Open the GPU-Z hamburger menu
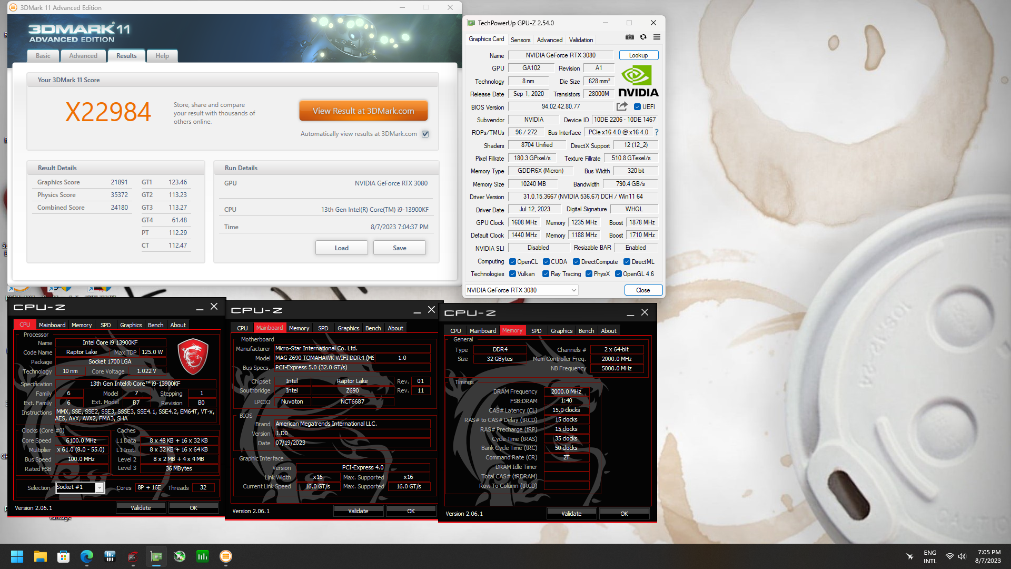The image size is (1011, 569). (x=657, y=37)
